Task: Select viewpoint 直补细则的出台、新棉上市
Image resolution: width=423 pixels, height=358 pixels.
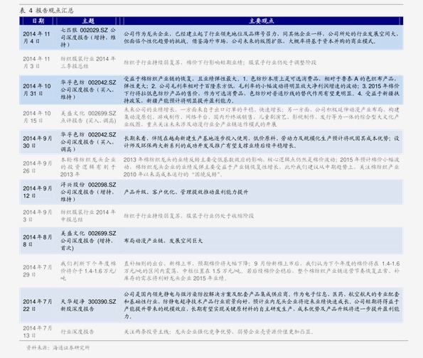Action: click(262, 271)
